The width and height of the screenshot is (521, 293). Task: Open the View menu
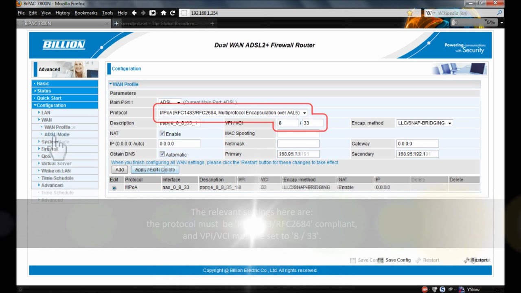(x=46, y=13)
